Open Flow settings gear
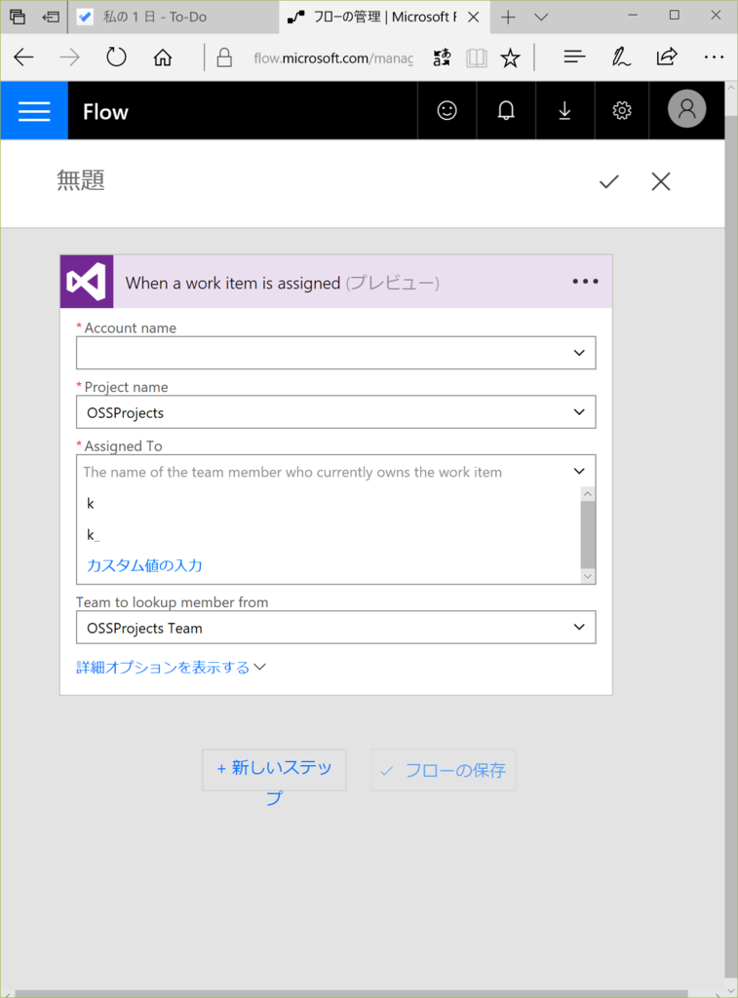The width and height of the screenshot is (738, 998). coord(622,111)
